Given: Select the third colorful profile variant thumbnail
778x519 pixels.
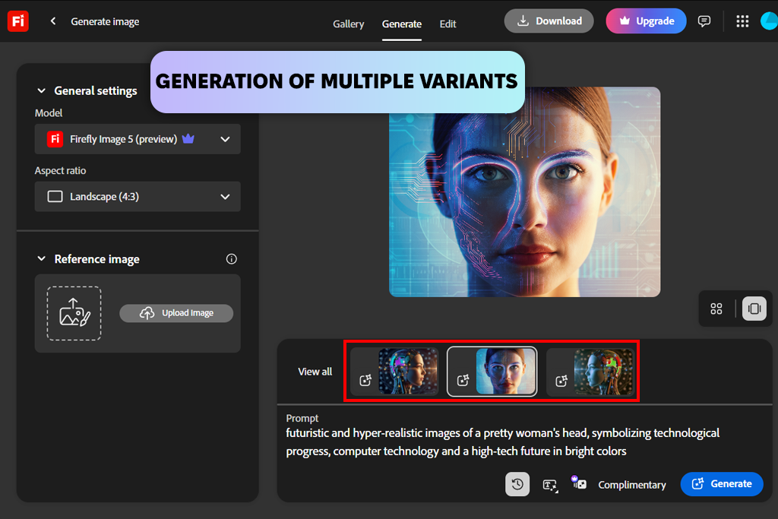Looking at the screenshot, I should click(604, 371).
